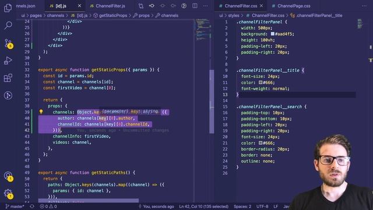Open Source Control view with pending badge
The height and width of the screenshot is (210, 373).
(x=9, y=44)
